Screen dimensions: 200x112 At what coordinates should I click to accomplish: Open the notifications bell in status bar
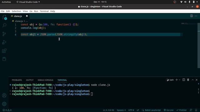pos(196,110)
